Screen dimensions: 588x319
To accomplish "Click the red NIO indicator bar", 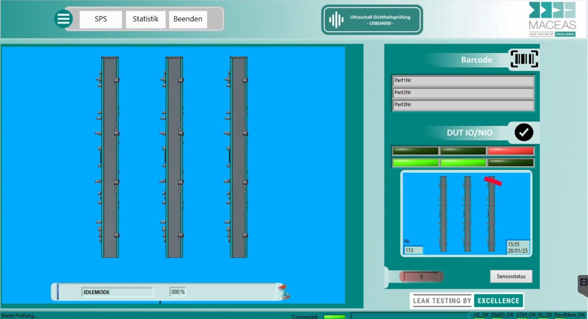I will 511,151.
